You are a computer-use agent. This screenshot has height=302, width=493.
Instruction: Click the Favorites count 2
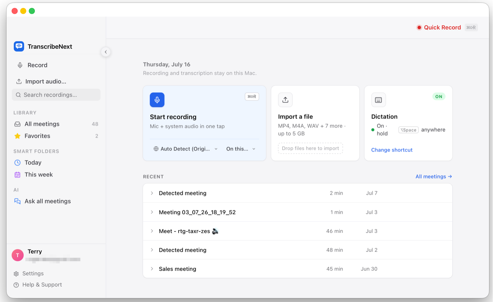click(x=97, y=136)
